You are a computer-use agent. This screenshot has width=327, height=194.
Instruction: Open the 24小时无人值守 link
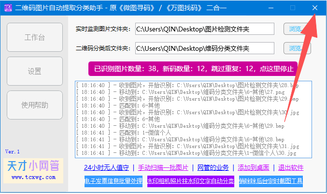[x=106, y=168]
